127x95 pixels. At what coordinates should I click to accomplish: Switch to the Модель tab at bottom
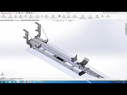pyautogui.click(x=7, y=79)
